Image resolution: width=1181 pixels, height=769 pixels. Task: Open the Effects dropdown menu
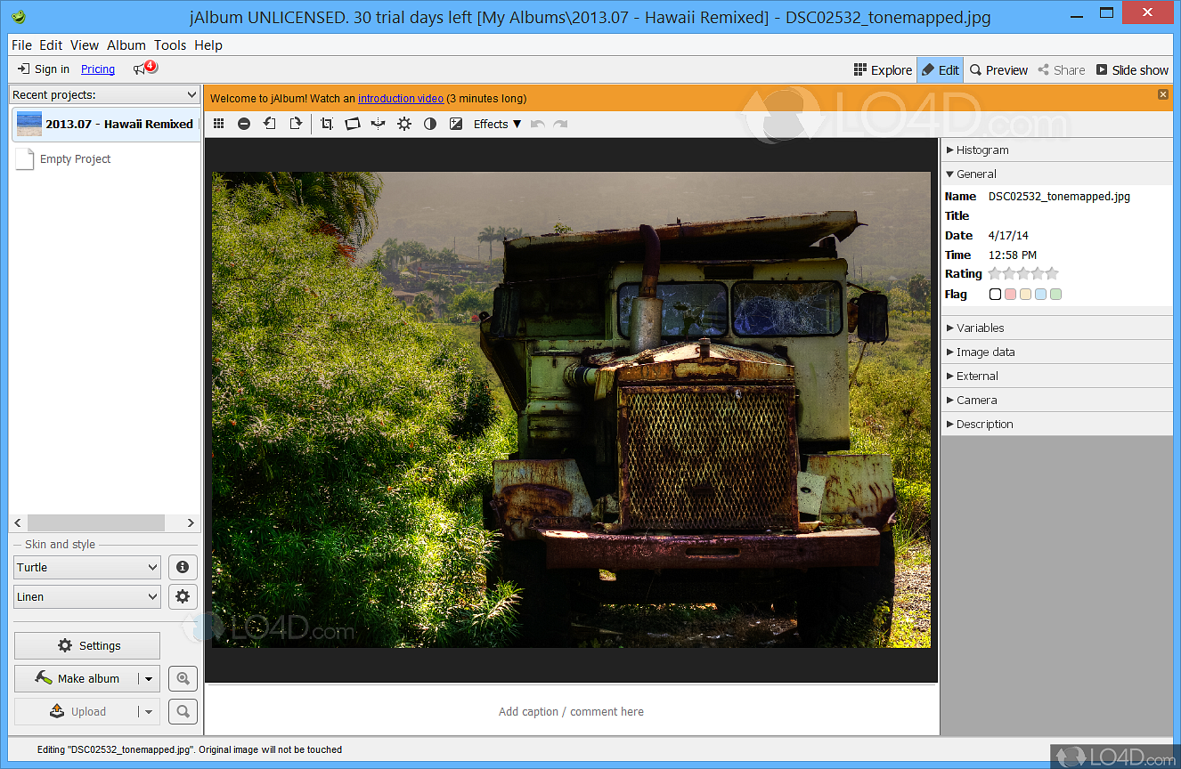click(x=497, y=125)
